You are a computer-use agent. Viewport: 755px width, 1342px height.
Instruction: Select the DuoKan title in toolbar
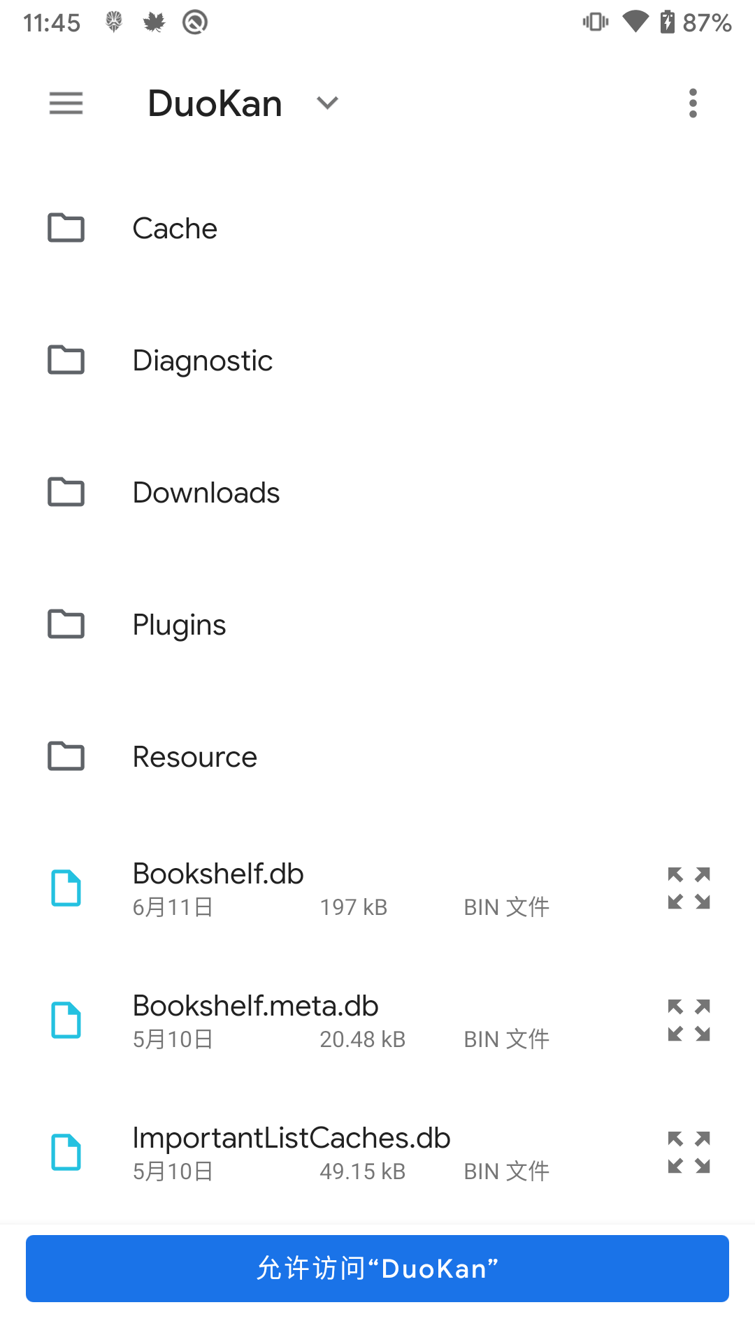tap(215, 103)
